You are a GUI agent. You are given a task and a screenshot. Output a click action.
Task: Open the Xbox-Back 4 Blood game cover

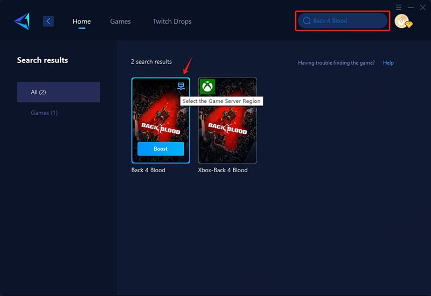tap(227, 121)
